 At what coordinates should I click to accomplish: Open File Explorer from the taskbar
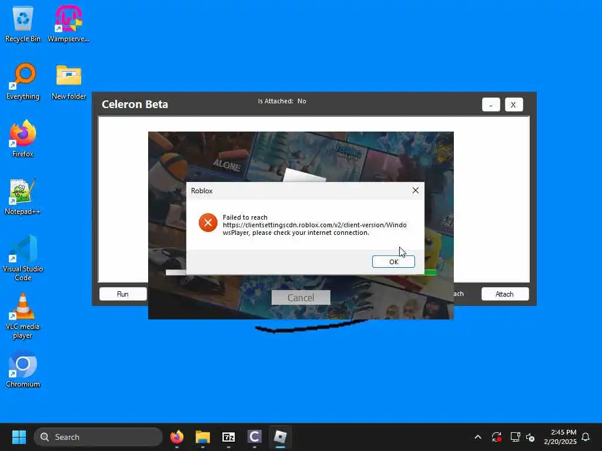[x=203, y=437]
